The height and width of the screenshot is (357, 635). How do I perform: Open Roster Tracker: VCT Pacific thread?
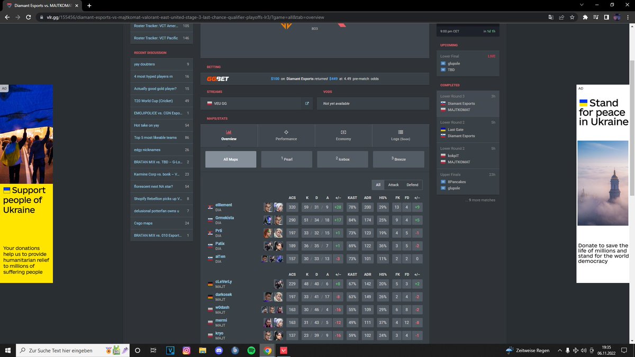coord(161,38)
